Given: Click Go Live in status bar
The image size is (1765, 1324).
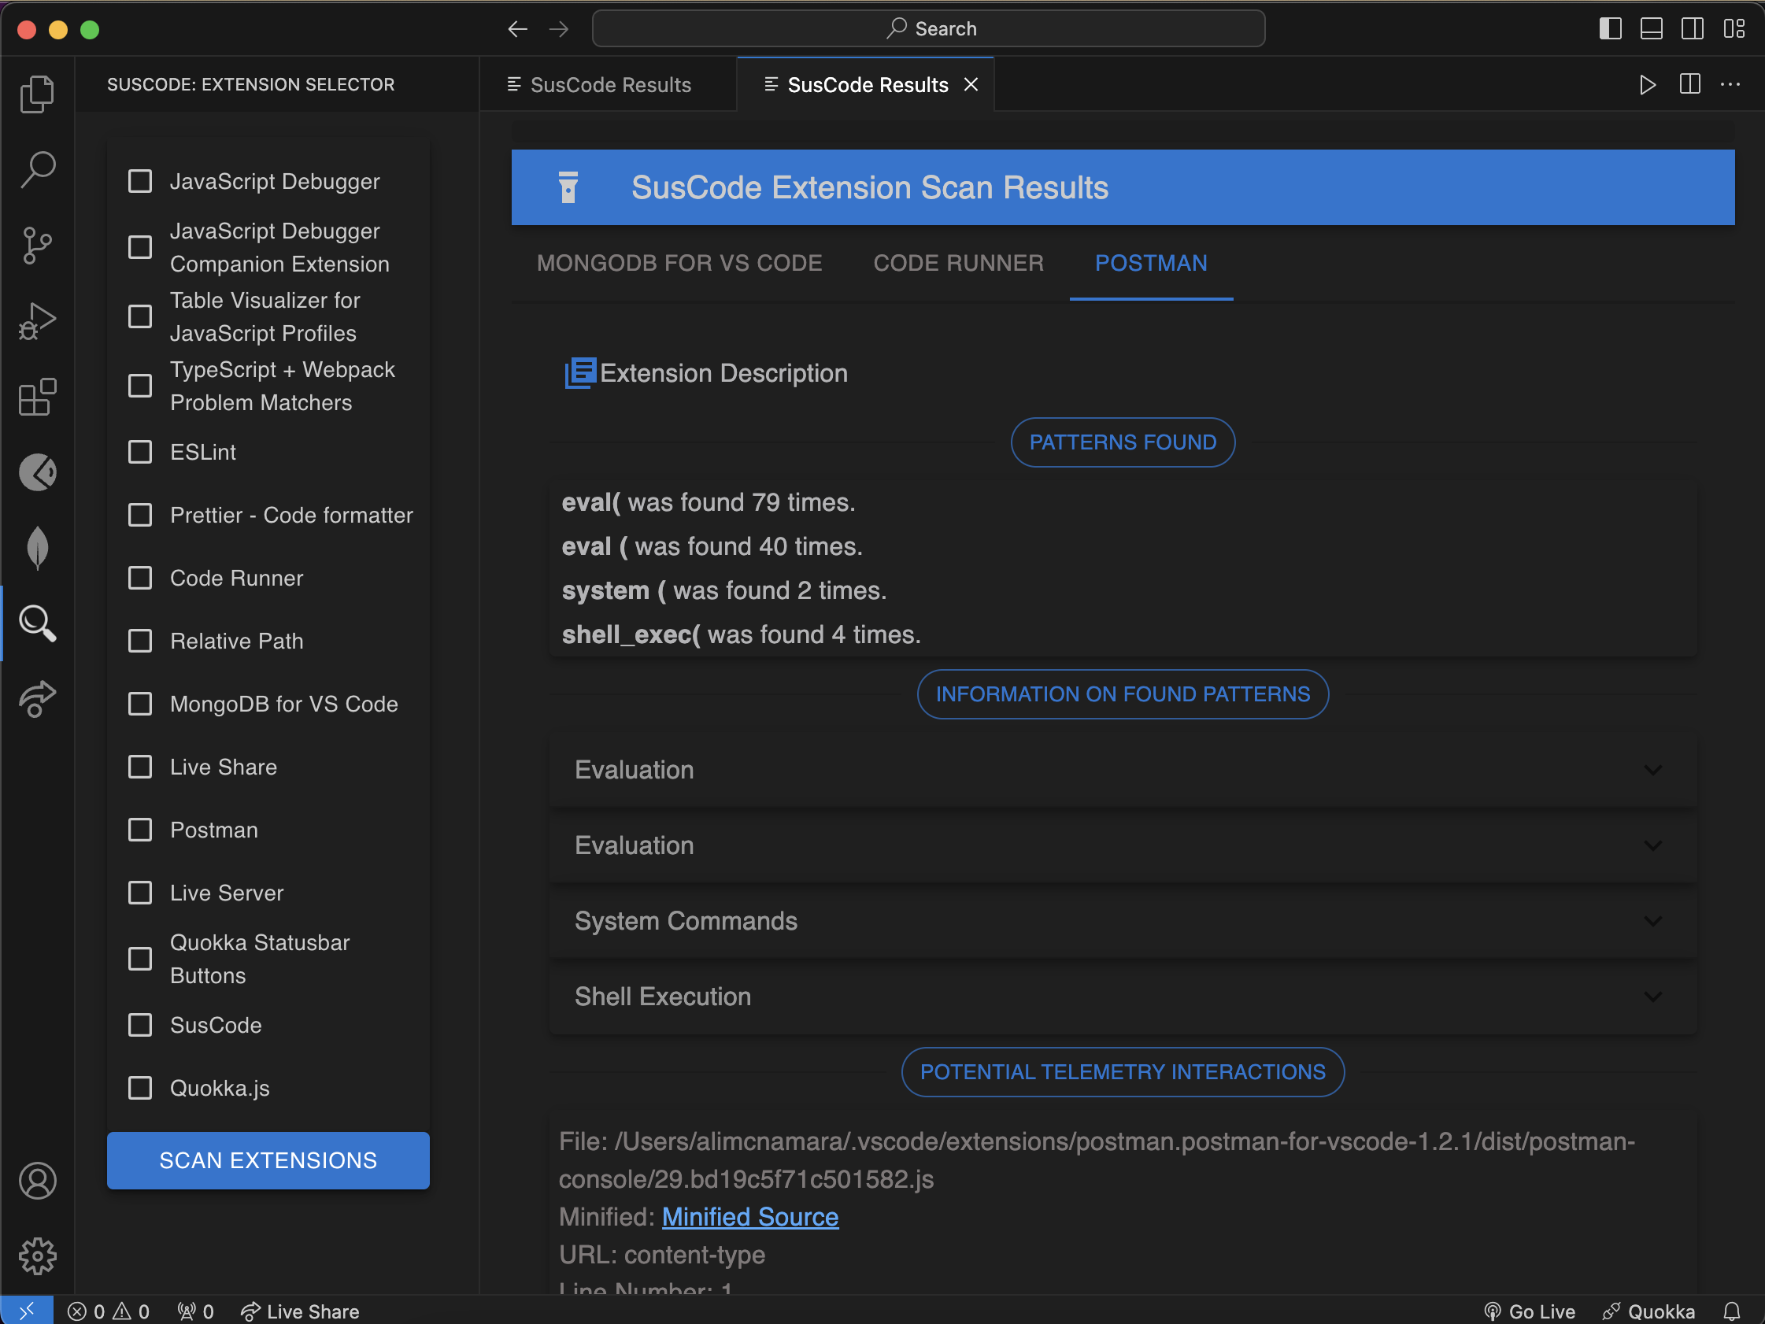Looking at the screenshot, I should coord(1530,1311).
